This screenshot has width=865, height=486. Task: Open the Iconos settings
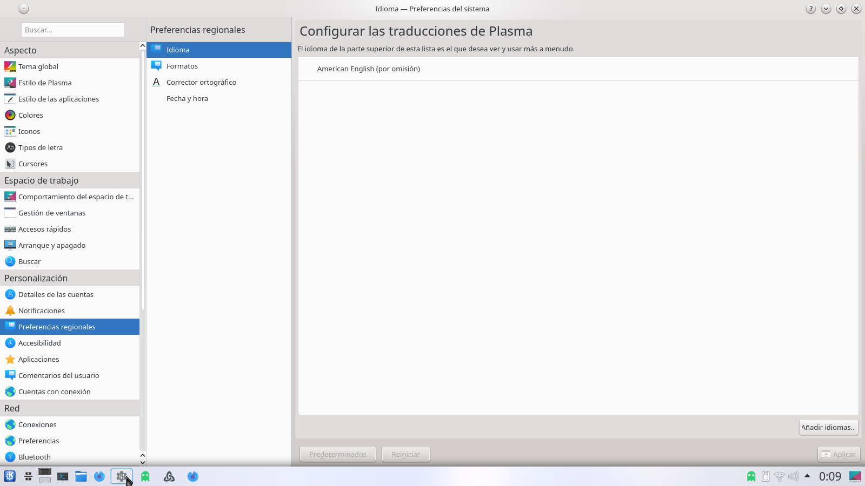pyautogui.click(x=70, y=131)
